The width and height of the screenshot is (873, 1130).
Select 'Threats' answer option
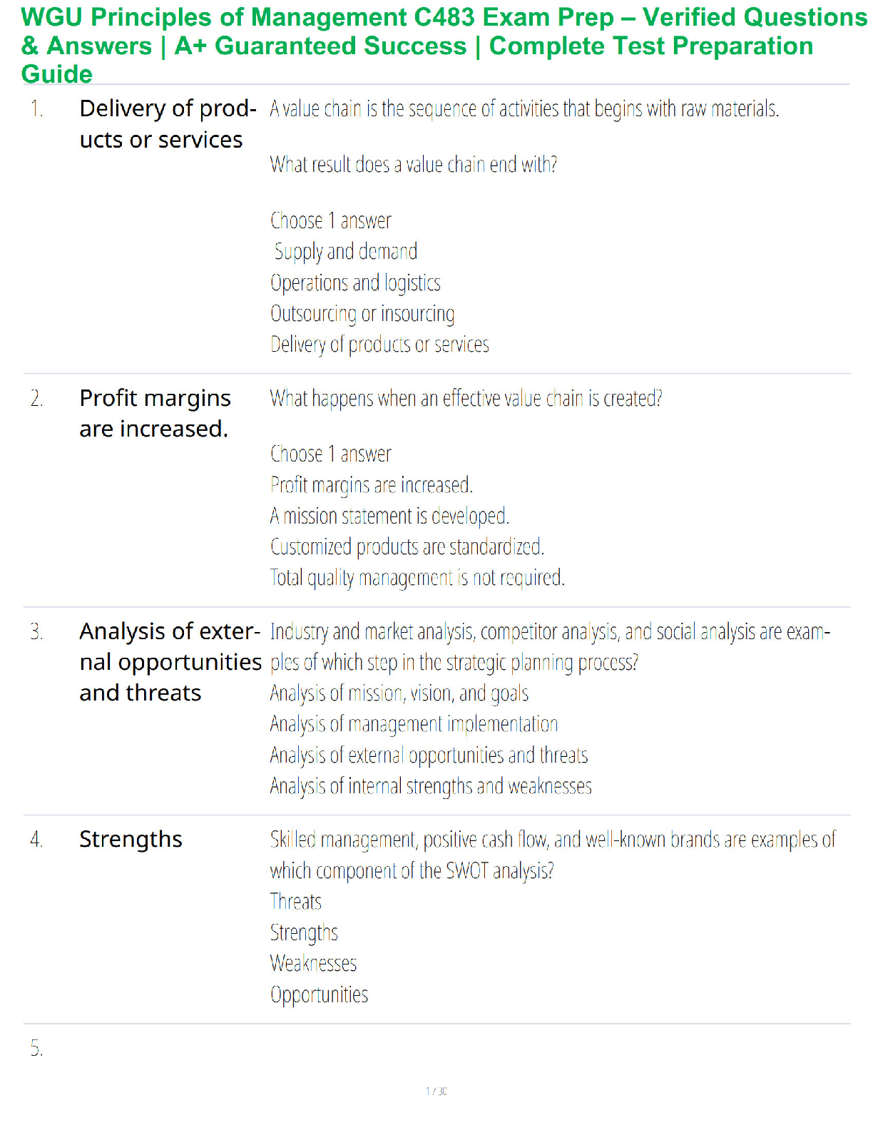pos(296,902)
